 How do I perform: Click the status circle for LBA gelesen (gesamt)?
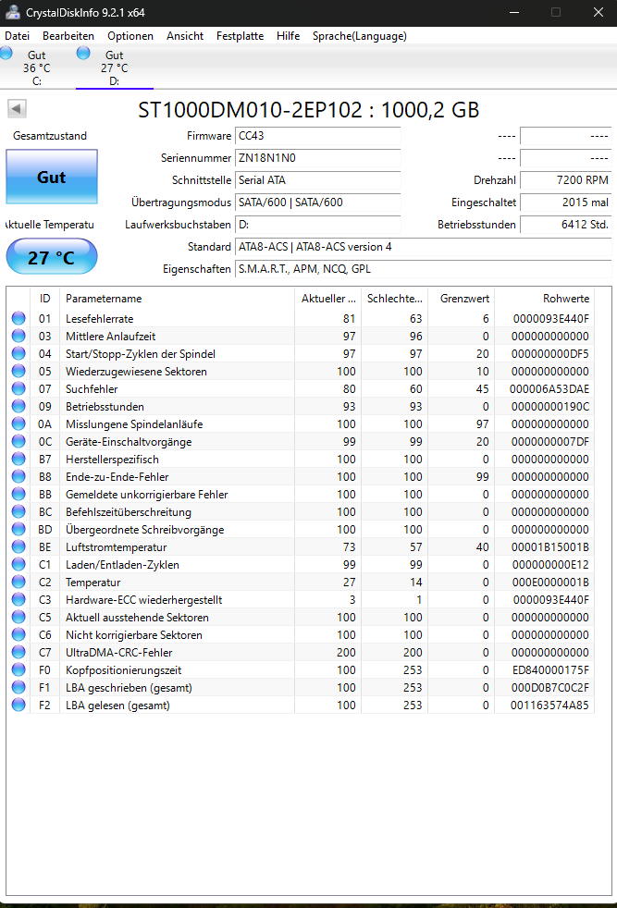(x=19, y=705)
